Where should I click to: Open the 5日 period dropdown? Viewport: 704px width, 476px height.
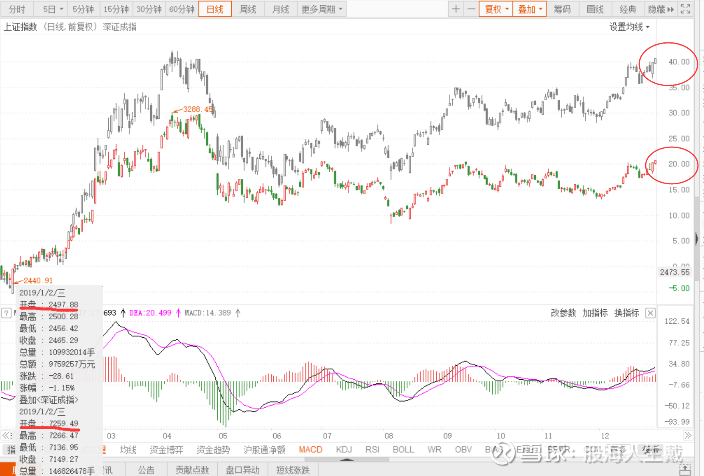click(x=53, y=9)
